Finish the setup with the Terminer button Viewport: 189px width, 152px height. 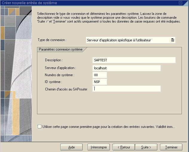171,147
